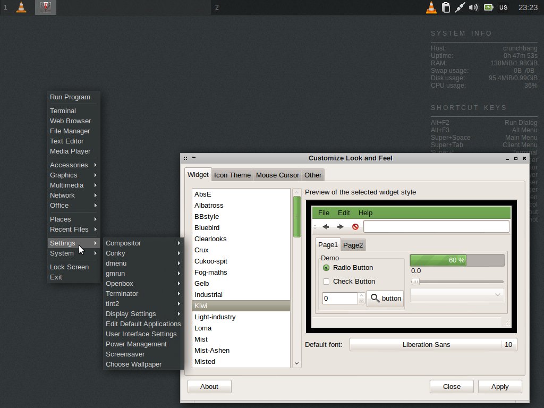The height and width of the screenshot is (408, 544).
Task: Open the Liberation Sans default font chooser
Action: coord(433,344)
